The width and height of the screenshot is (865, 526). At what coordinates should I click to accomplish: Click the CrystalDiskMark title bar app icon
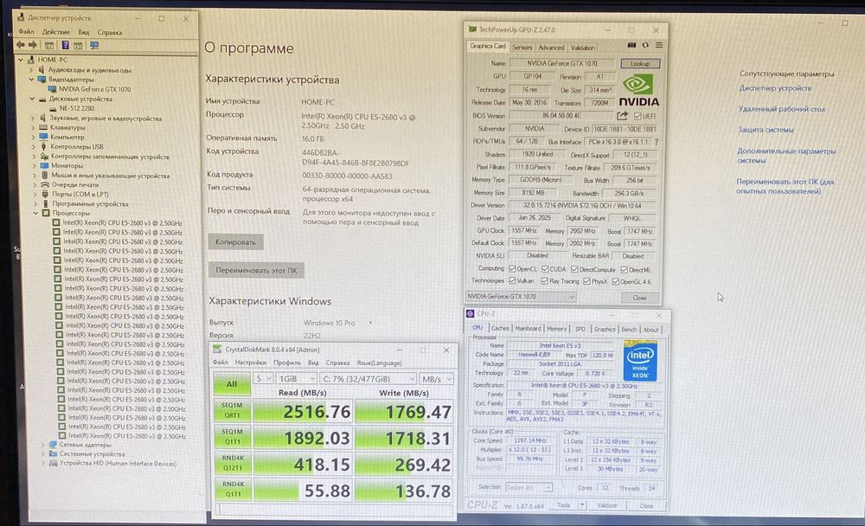tap(217, 350)
